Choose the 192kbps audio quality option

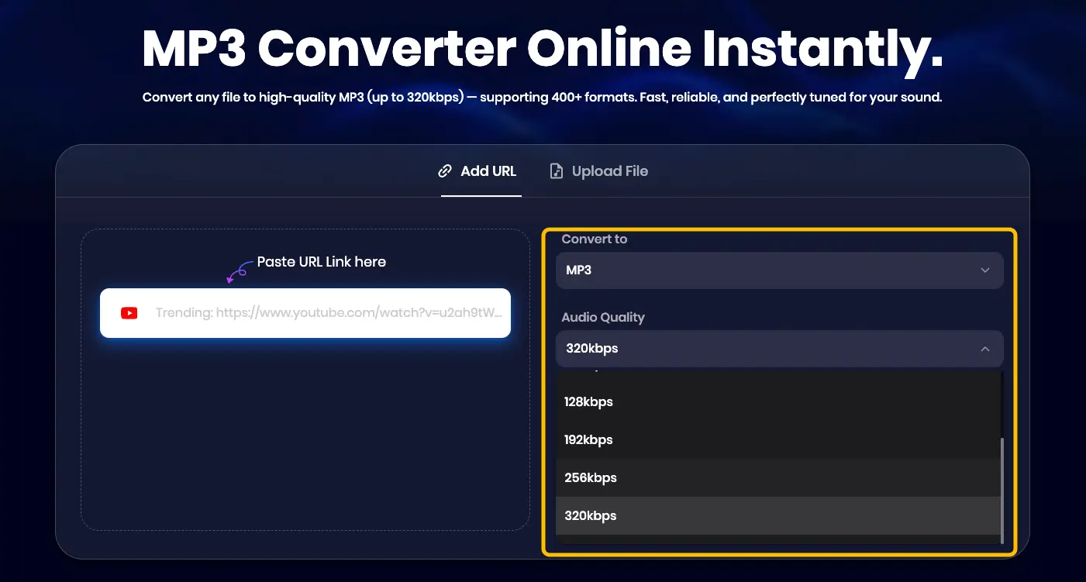click(x=589, y=439)
